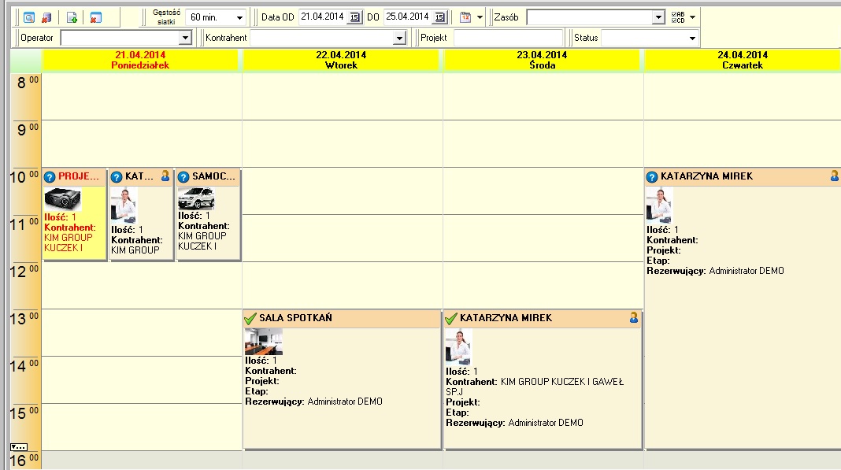Click the calendar view mode icon

point(465,17)
